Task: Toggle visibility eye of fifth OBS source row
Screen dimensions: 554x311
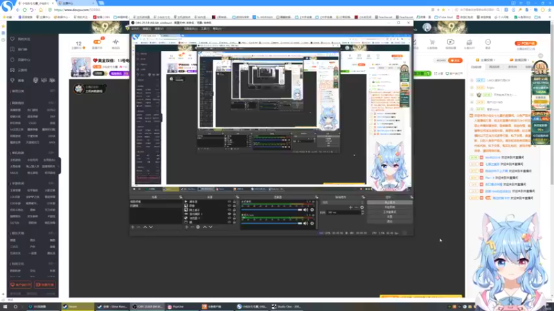Action: coord(229,218)
